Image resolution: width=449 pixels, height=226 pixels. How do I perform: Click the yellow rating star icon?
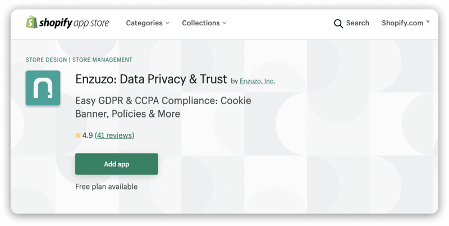coord(78,135)
